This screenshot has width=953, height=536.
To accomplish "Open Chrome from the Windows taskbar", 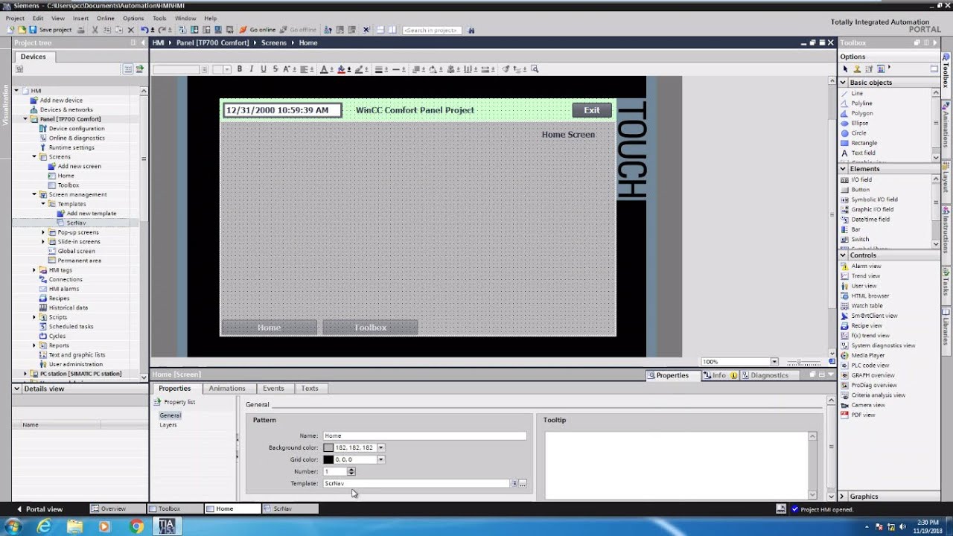I will coord(136,526).
